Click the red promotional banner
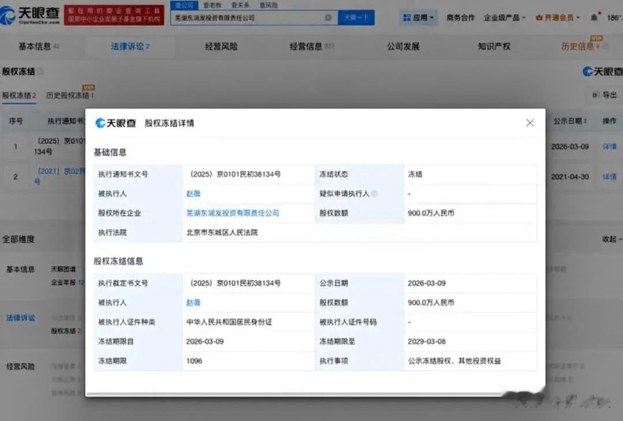The image size is (623, 421). pyautogui.click(x=114, y=15)
